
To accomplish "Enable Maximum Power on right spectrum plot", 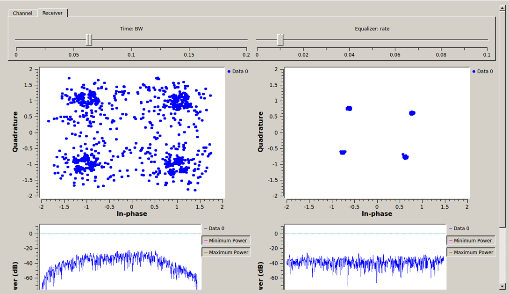I will click(472, 252).
